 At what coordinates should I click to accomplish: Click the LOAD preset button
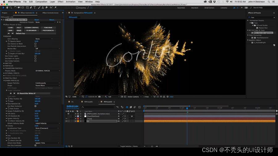pyautogui.click(x=11, y=27)
